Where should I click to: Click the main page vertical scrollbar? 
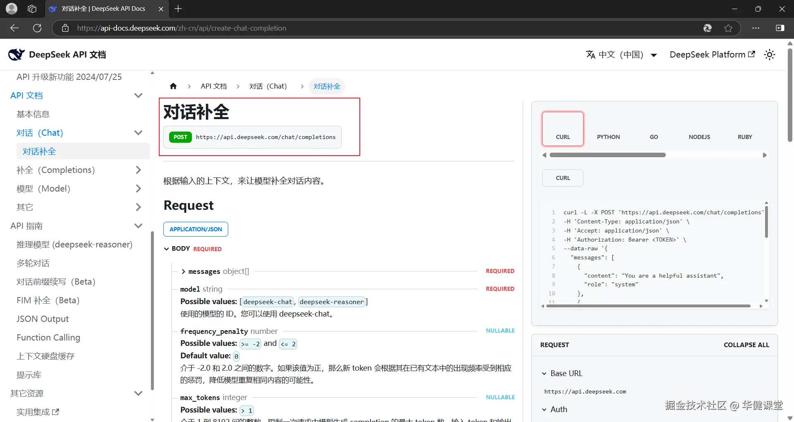790,95
